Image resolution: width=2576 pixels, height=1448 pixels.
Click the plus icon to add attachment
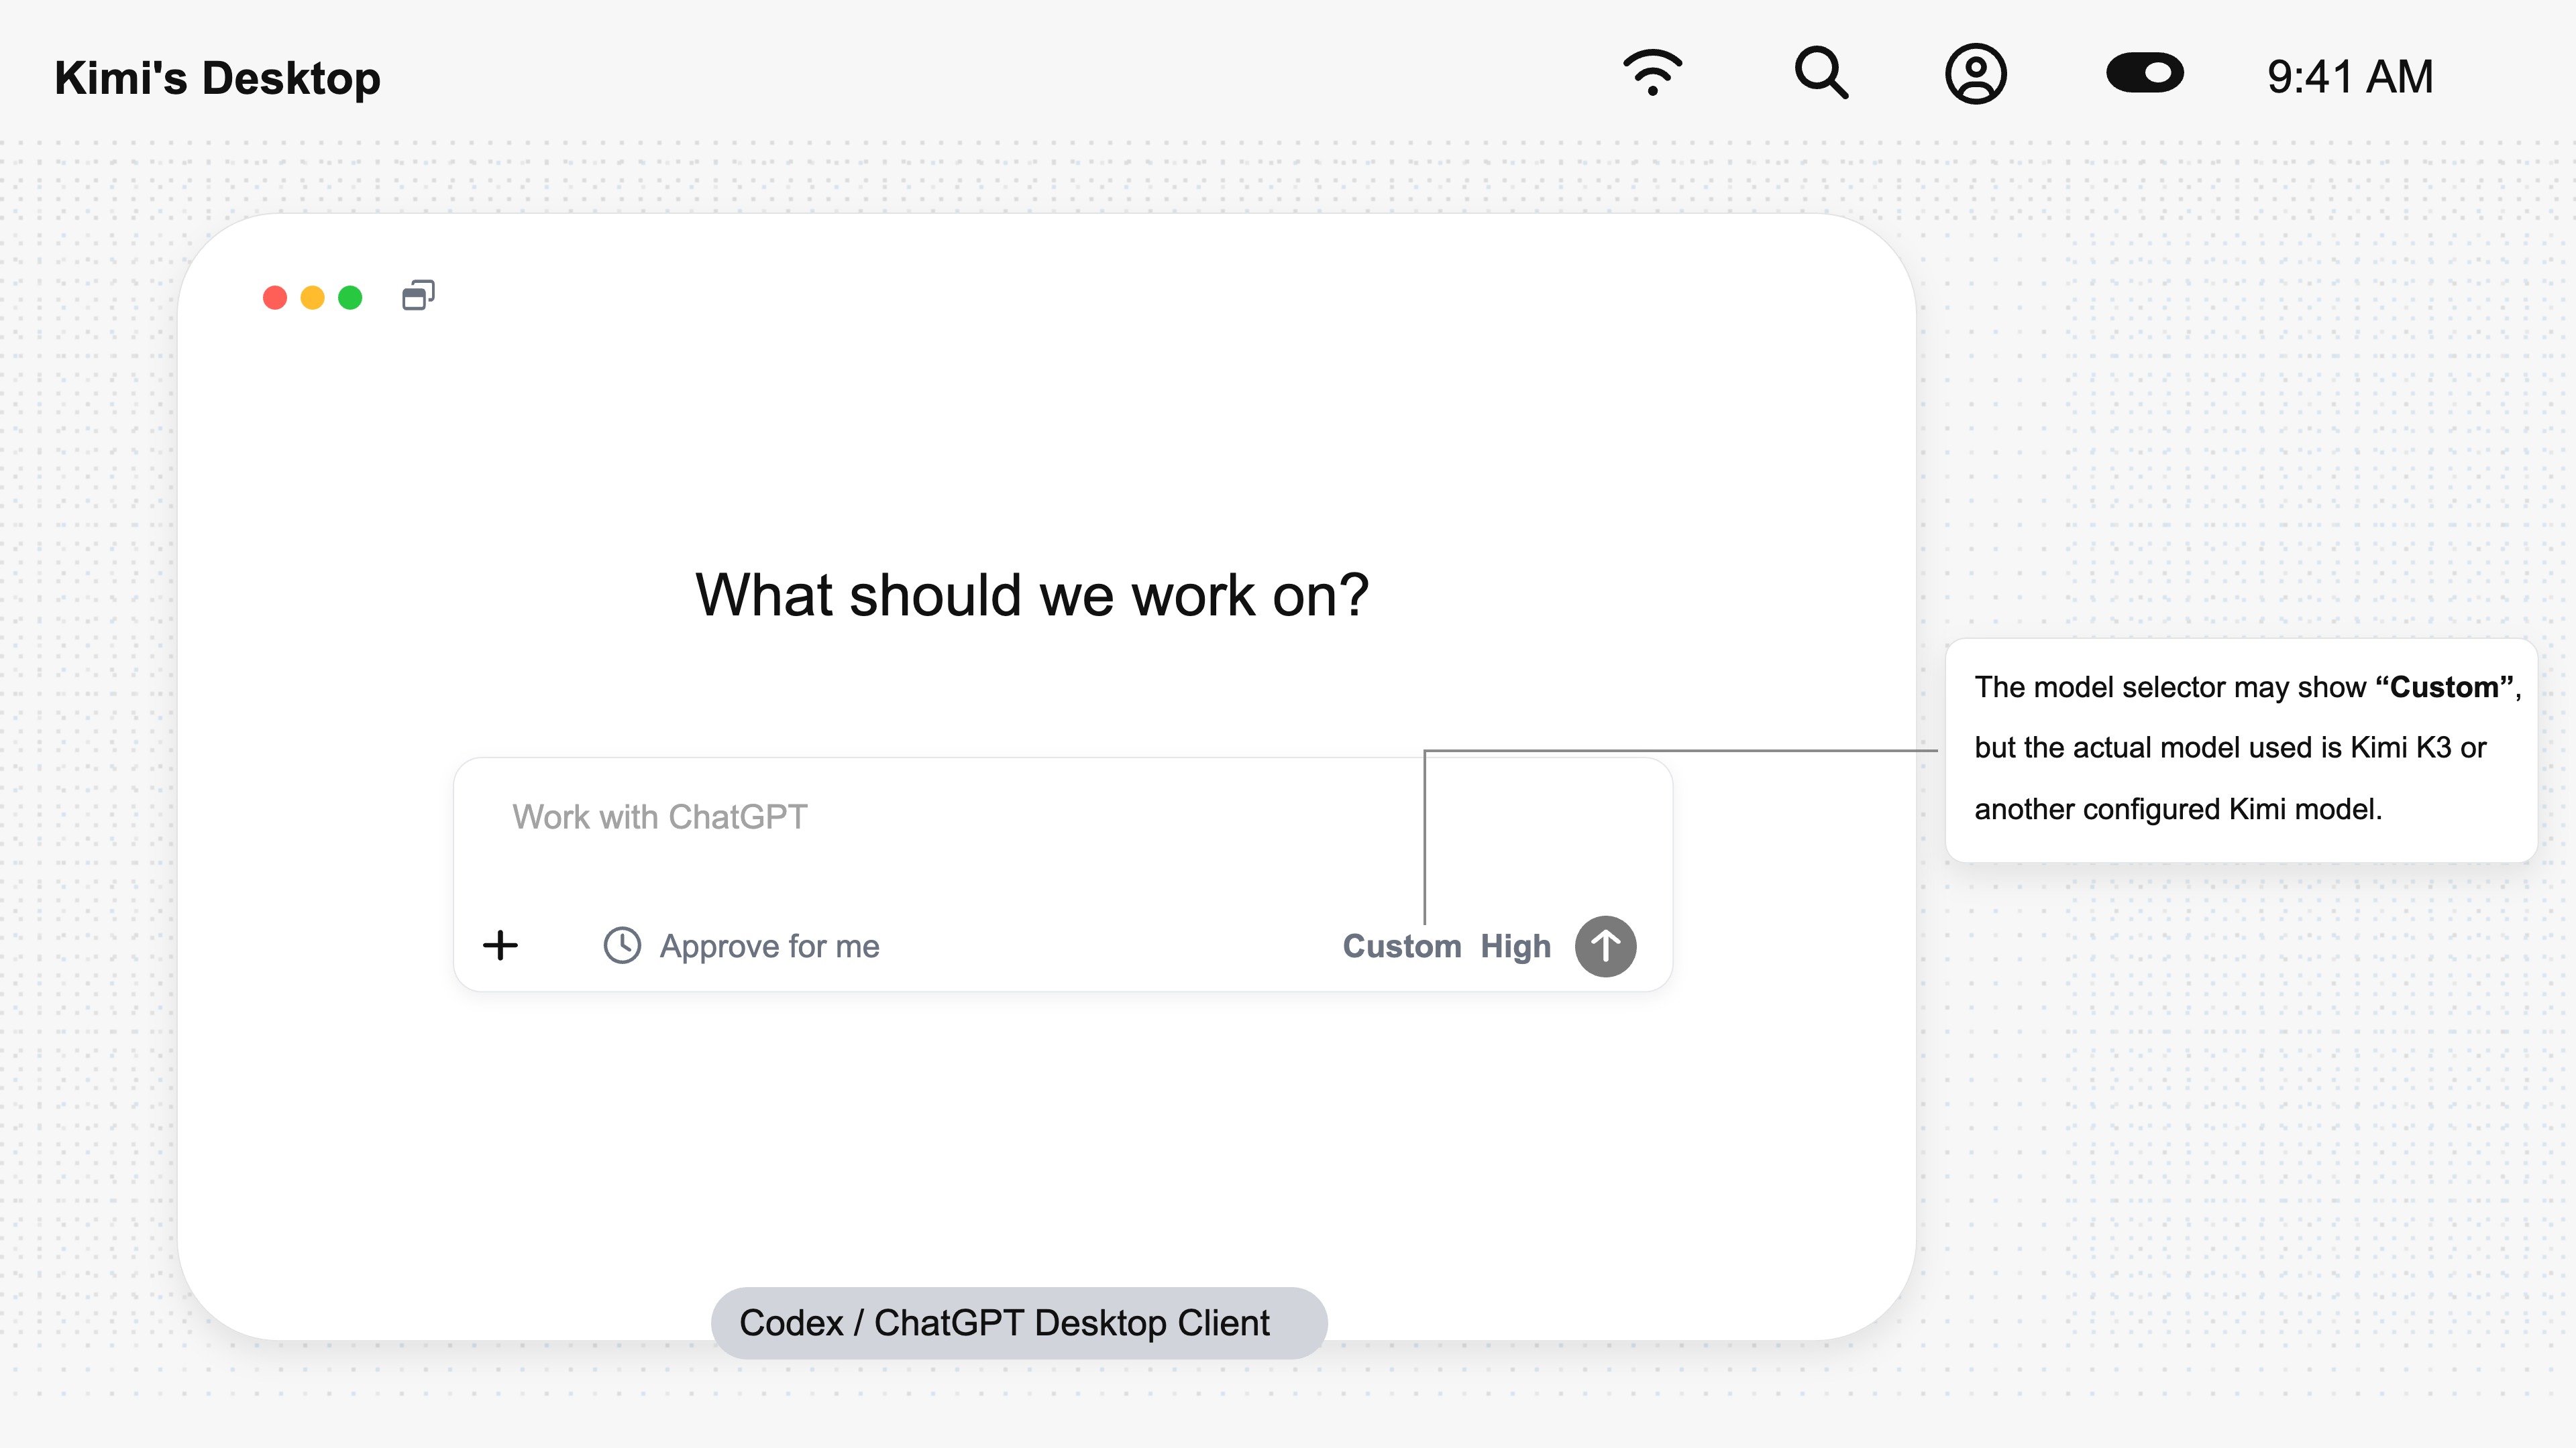500,945
